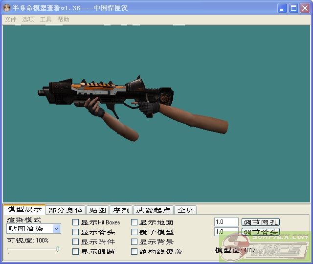Toggle the 镜子模型 checkbox
Viewport: 313px width, 264px height.
coord(134,232)
